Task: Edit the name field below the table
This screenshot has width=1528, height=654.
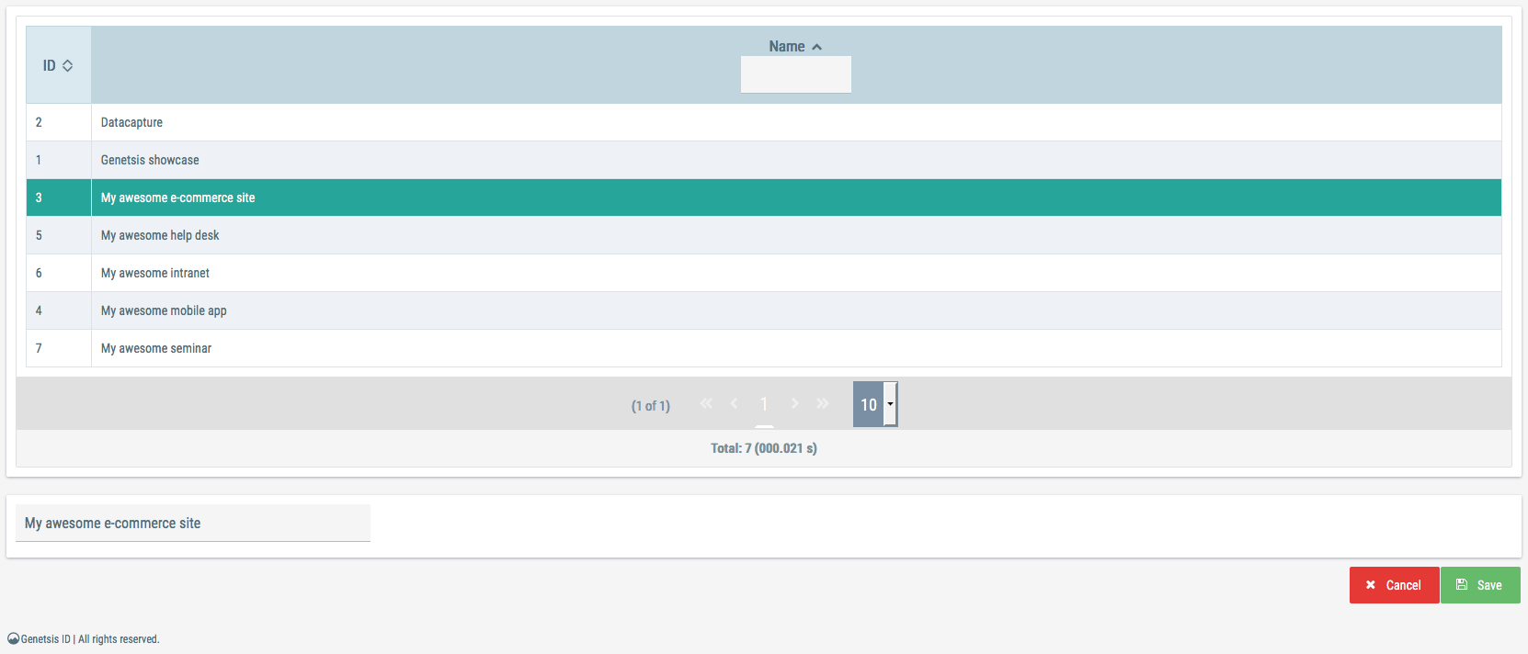Action: pyautogui.click(x=193, y=524)
